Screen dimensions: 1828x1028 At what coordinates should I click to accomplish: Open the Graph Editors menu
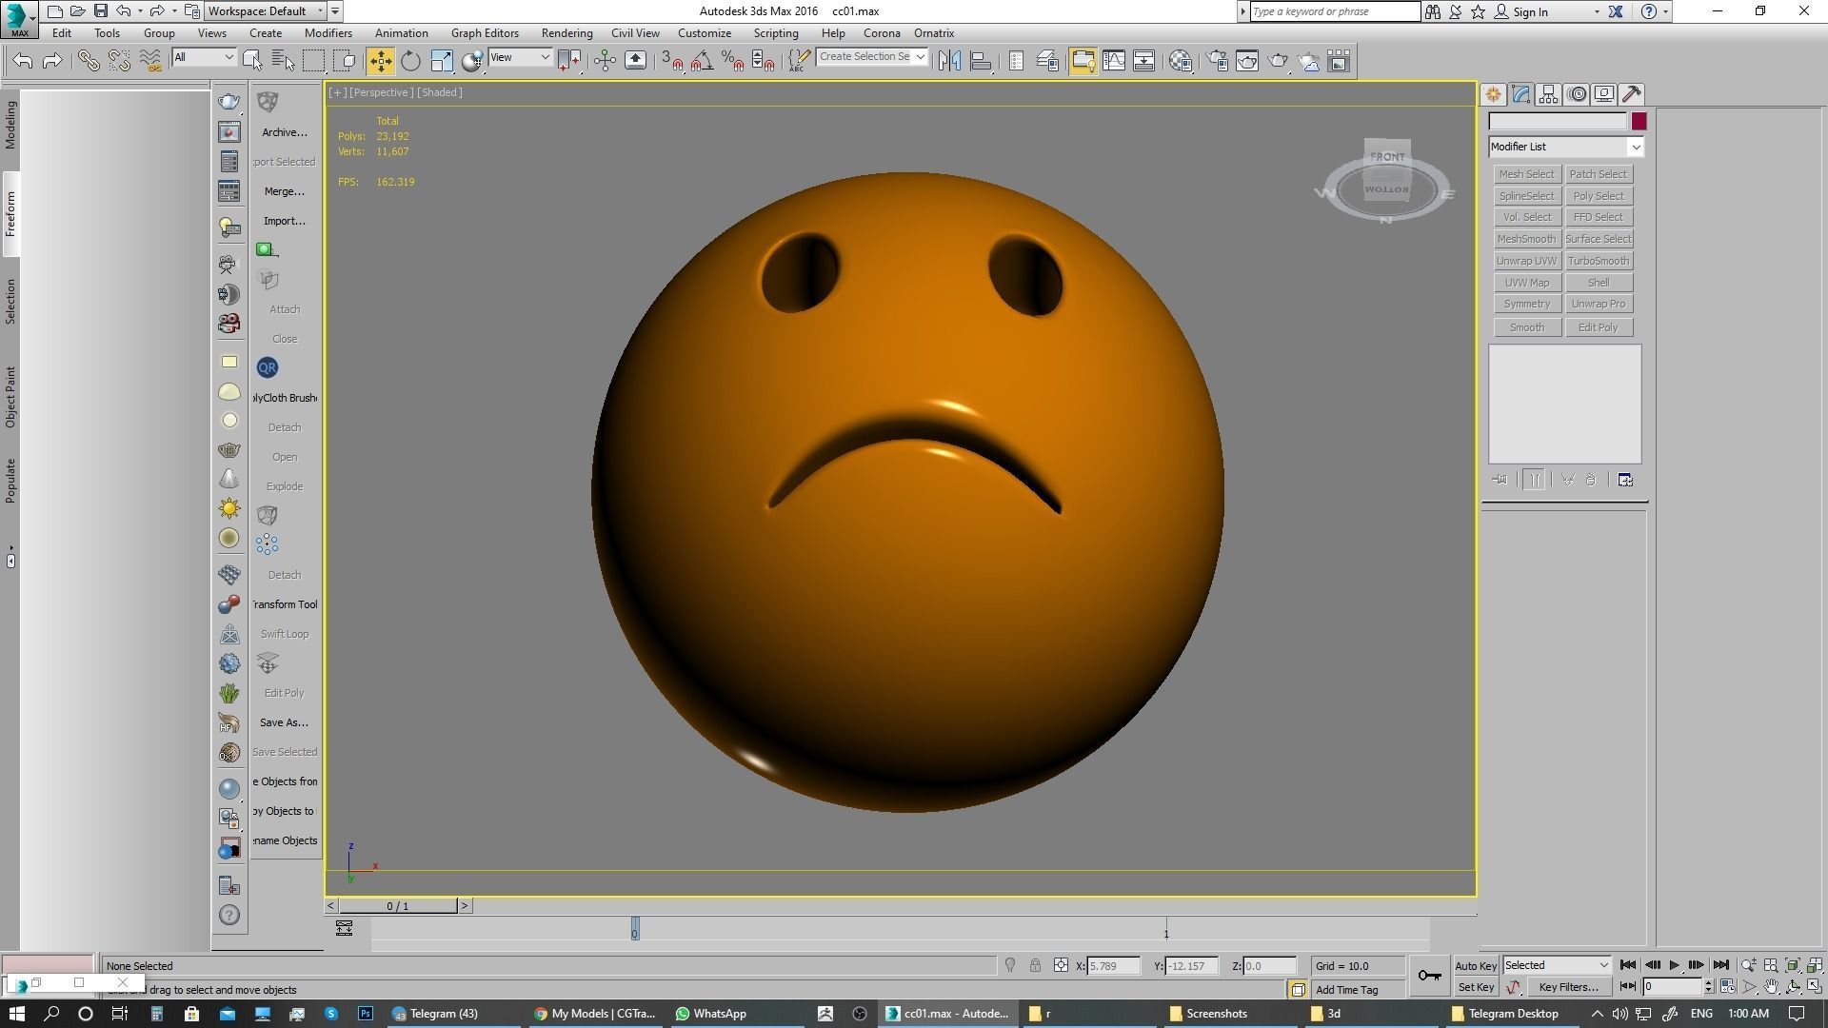(485, 33)
